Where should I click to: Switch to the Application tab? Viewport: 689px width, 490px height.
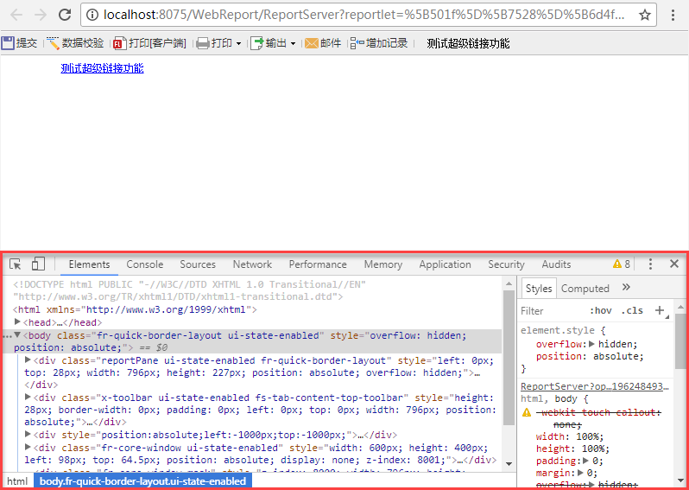click(446, 264)
